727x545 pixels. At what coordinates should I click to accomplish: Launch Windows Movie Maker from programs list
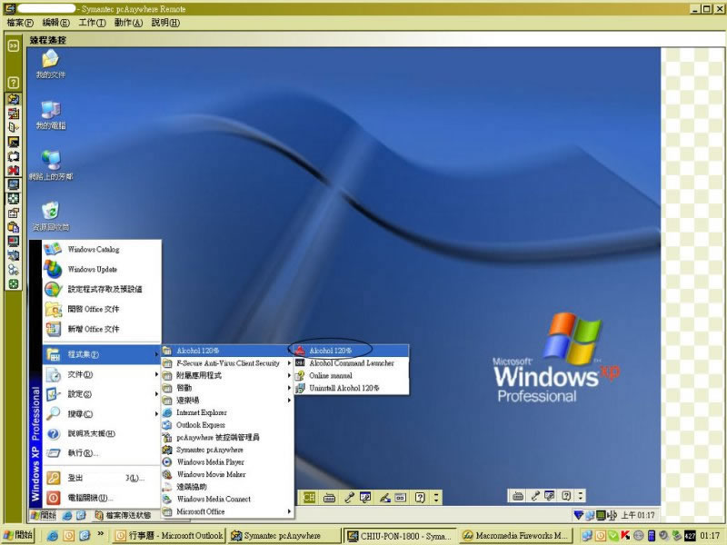coord(227,474)
